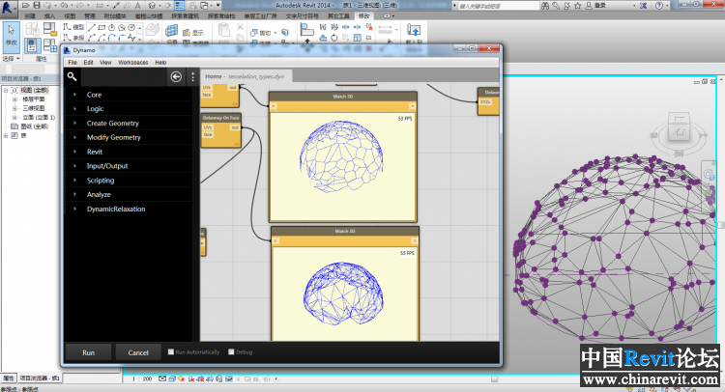Open the File menu in Dynamo
The image size is (725, 392).
click(x=72, y=62)
